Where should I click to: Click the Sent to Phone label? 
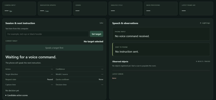(x=121, y=47)
